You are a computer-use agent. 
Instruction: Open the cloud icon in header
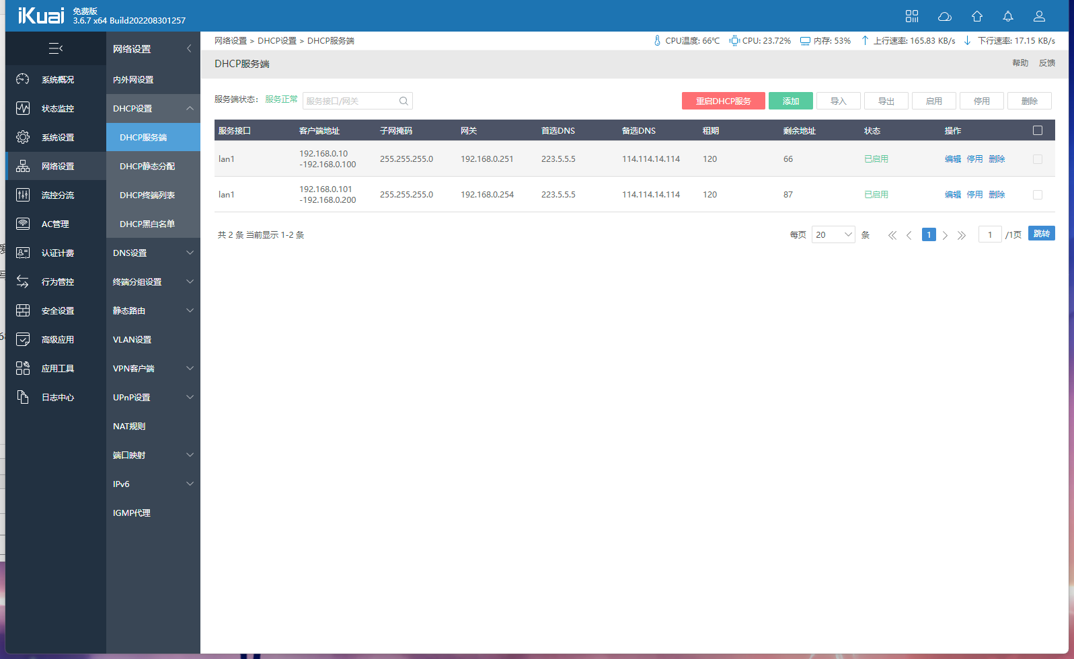tap(945, 16)
